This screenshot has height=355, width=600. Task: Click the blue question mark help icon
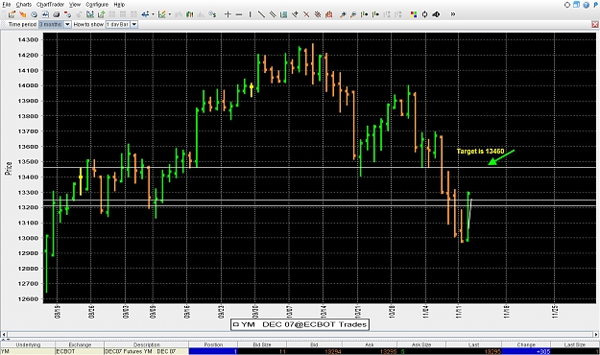586,5
